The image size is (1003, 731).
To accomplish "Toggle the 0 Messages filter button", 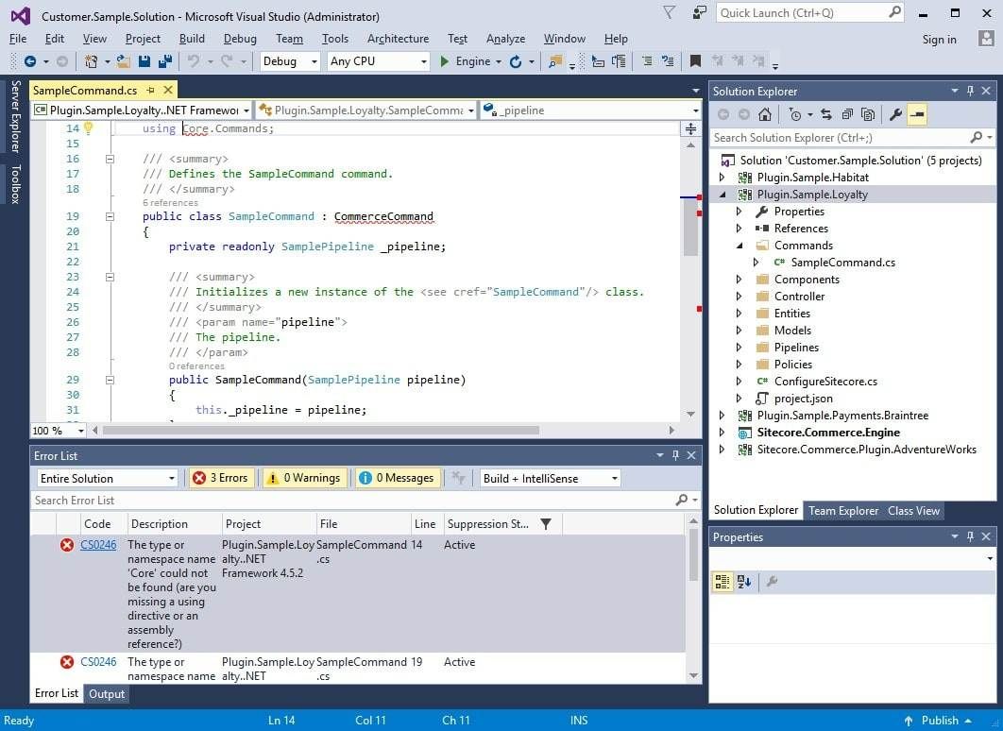I will (x=397, y=478).
